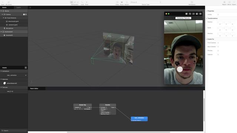Toggle the Capture checkbox
The image size is (237, 133).
218,55
